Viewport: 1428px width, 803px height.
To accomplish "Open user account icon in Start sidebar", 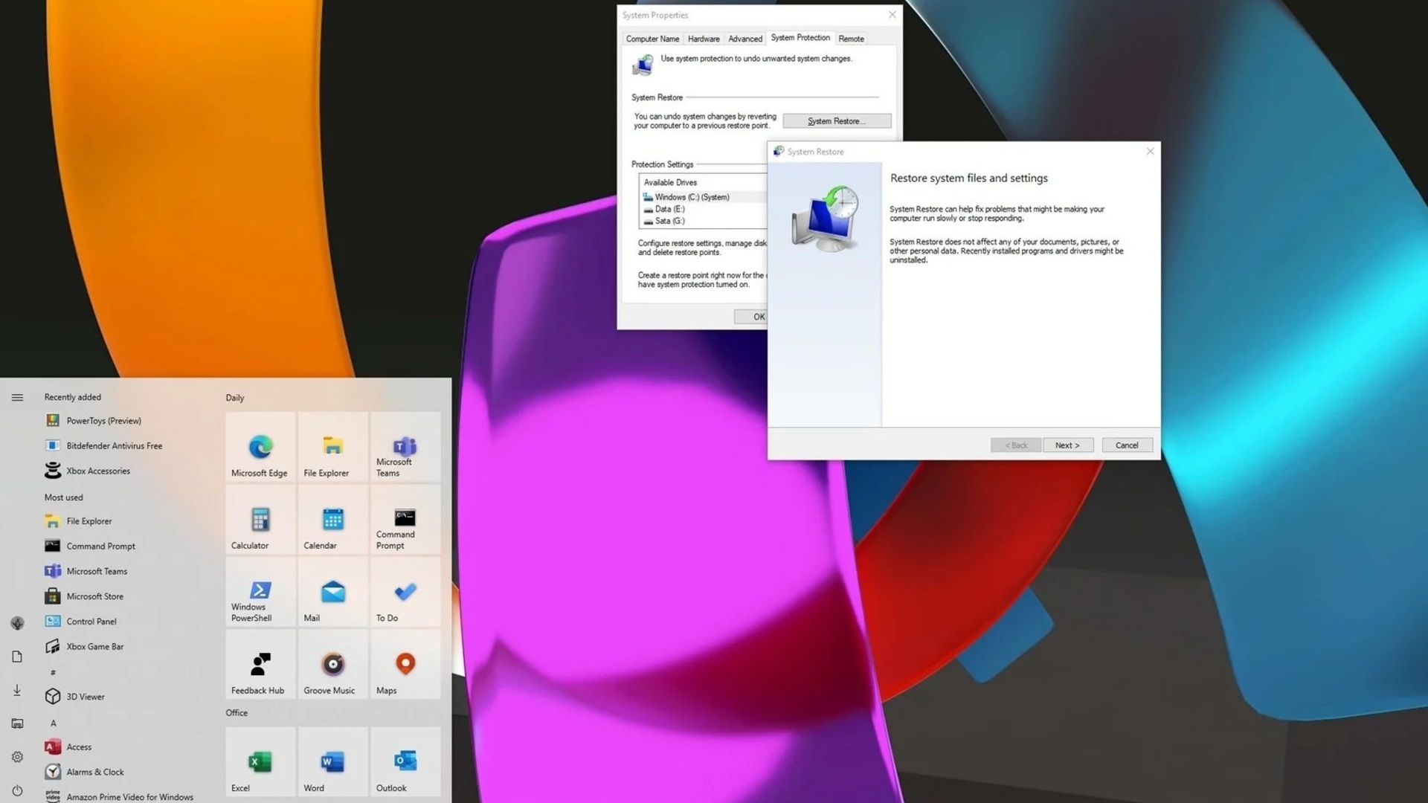I will 17,623.
